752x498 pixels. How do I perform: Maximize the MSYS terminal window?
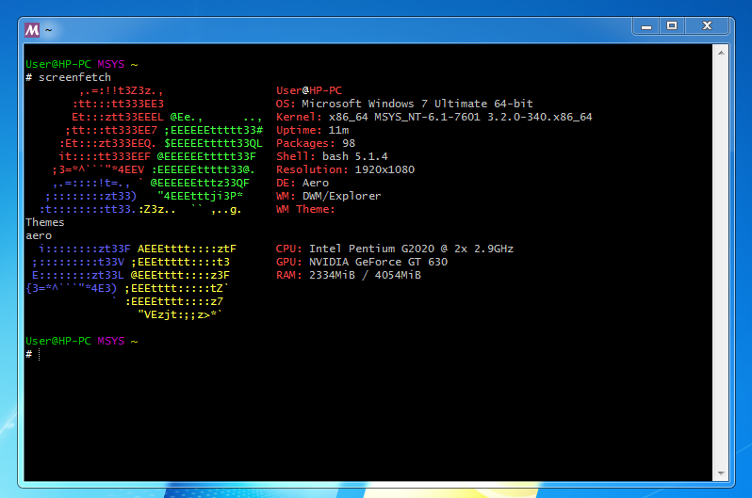point(672,25)
